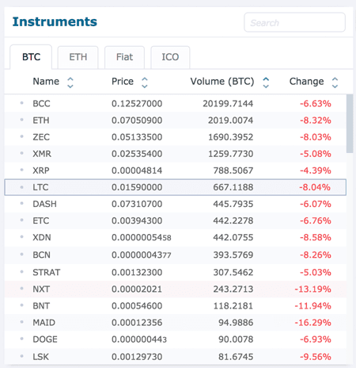Toggle favorite dot for NXT
Viewport: 356px width, 368px height.
pyautogui.click(x=22, y=289)
